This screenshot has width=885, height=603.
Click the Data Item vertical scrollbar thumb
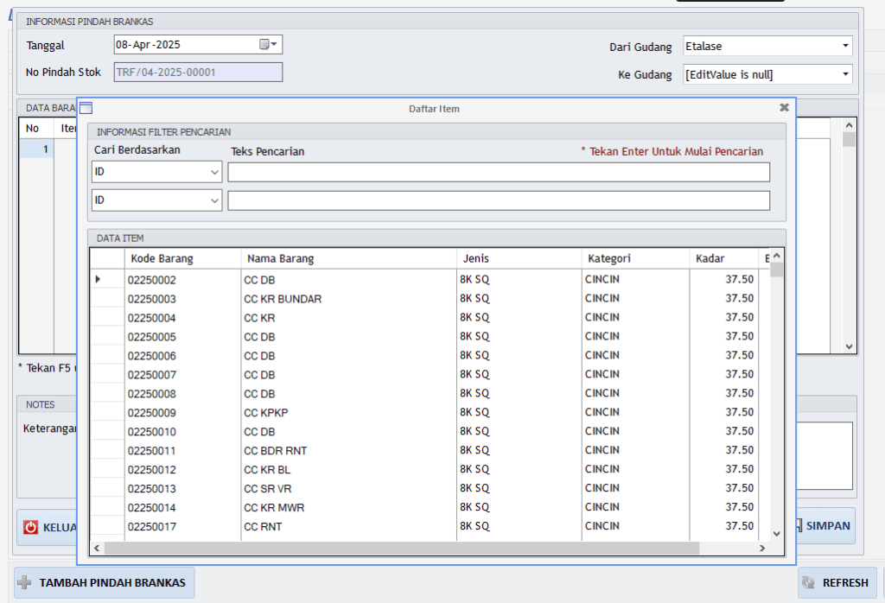click(777, 270)
